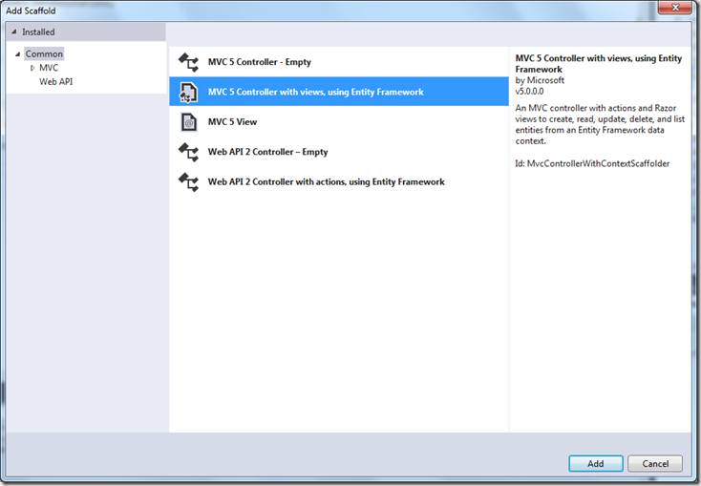Close the Add Scaffold dialog
This screenshot has height=486, width=701.
(x=675, y=8)
